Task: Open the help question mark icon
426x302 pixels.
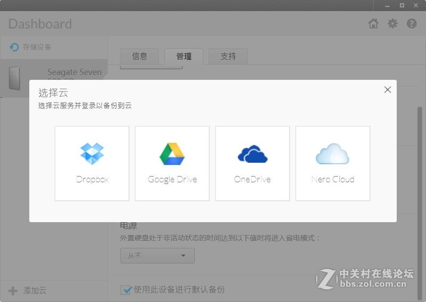Action: pyautogui.click(x=412, y=23)
